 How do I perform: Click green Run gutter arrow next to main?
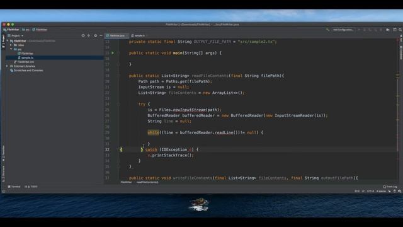tap(113, 53)
